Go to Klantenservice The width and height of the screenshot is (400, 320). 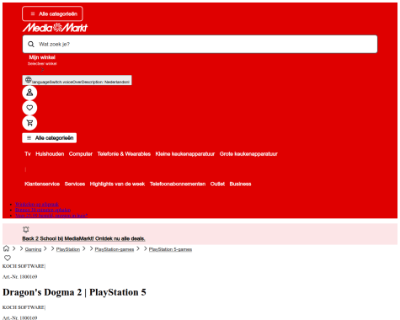42,184
